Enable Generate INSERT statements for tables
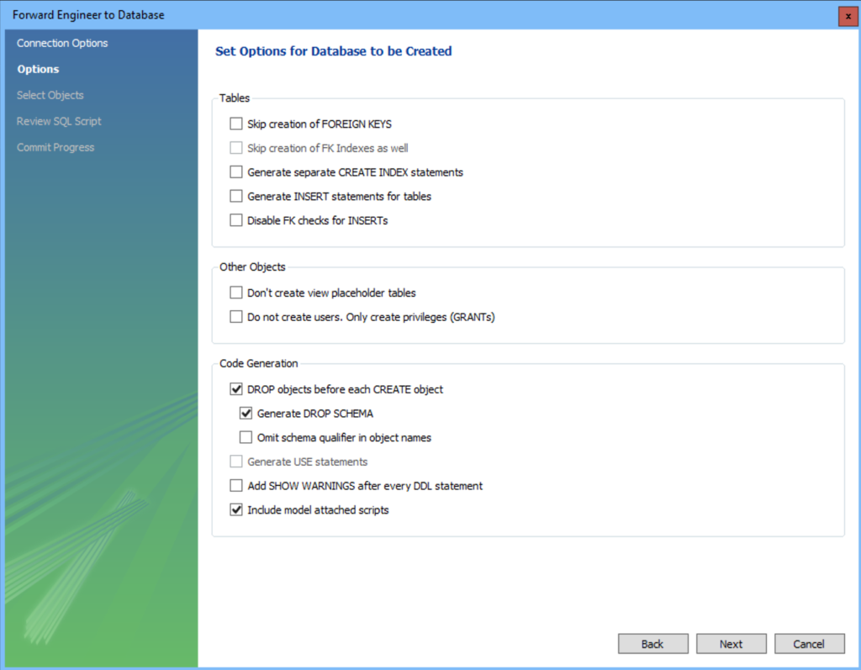The width and height of the screenshot is (861, 670). [x=236, y=196]
